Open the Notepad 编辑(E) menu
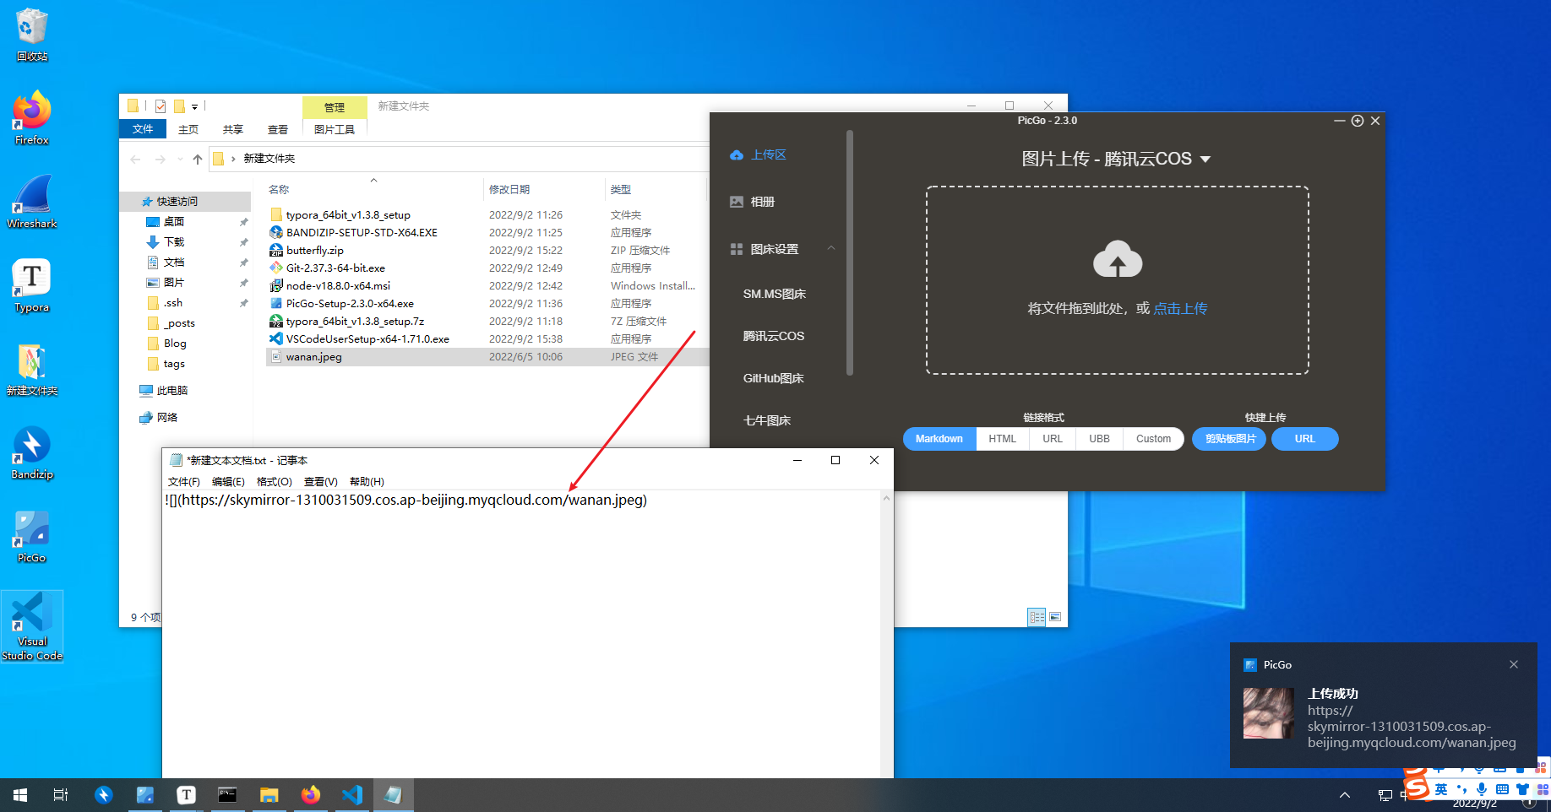 click(228, 481)
